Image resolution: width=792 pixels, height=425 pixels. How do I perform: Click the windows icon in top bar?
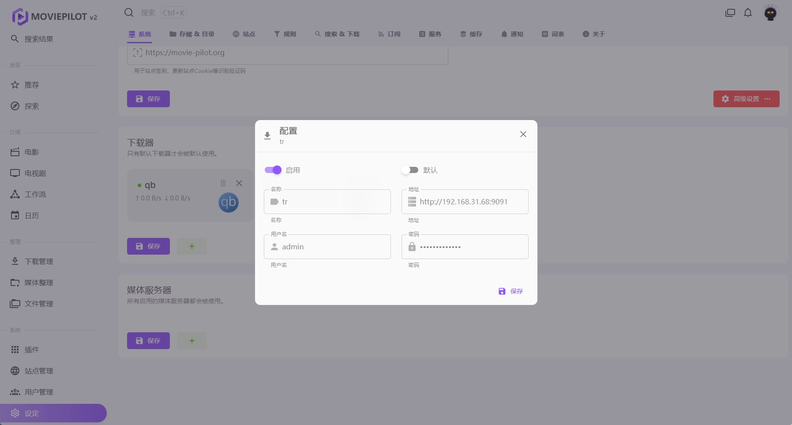click(x=730, y=13)
